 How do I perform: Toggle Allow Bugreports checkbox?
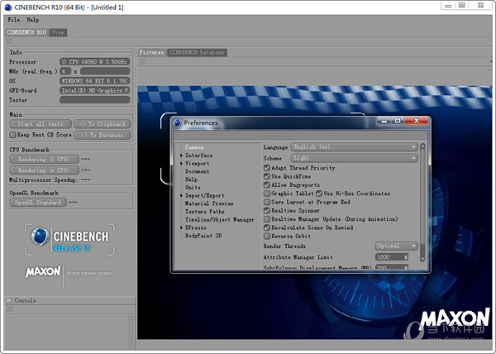click(267, 184)
